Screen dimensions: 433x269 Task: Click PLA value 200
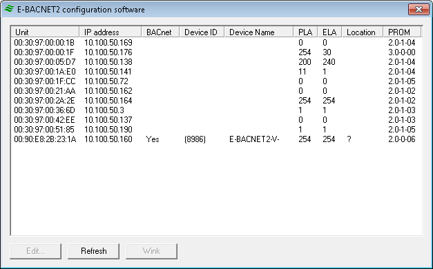tap(305, 62)
